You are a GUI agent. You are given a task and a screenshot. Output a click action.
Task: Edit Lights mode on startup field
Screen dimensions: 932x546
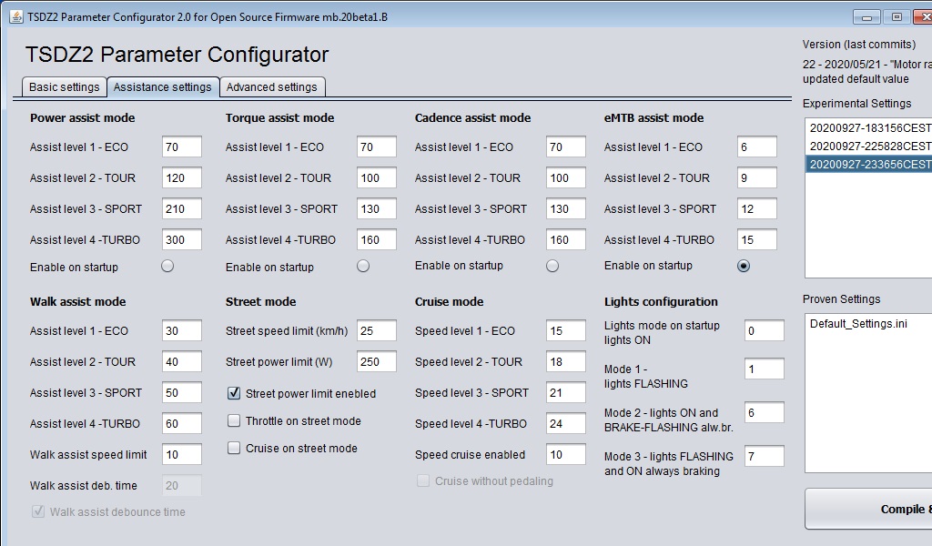765,330
